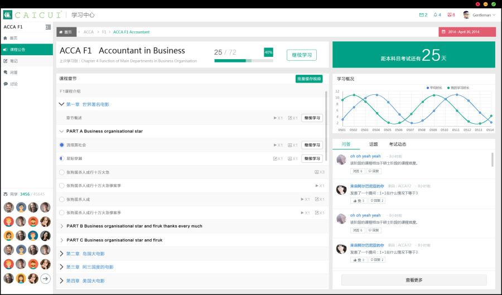Click the green 继续学习 button in the course header
The height and width of the screenshot is (295, 502).
(302, 55)
